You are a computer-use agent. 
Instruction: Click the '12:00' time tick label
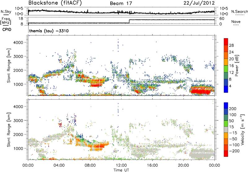point(121,165)
